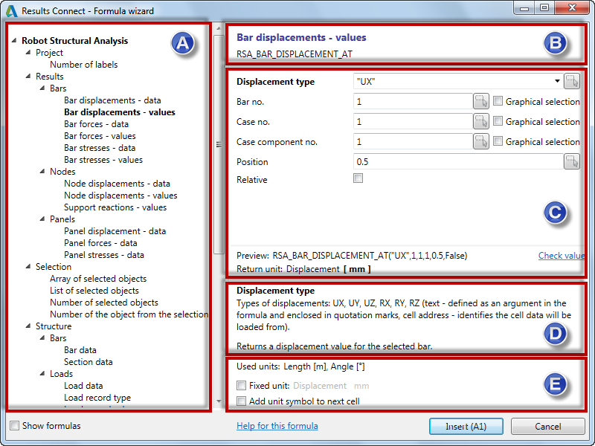Click the Autodesk app icon in title bar
This screenshot has height=446, width=595.
[x=11, y=10]
